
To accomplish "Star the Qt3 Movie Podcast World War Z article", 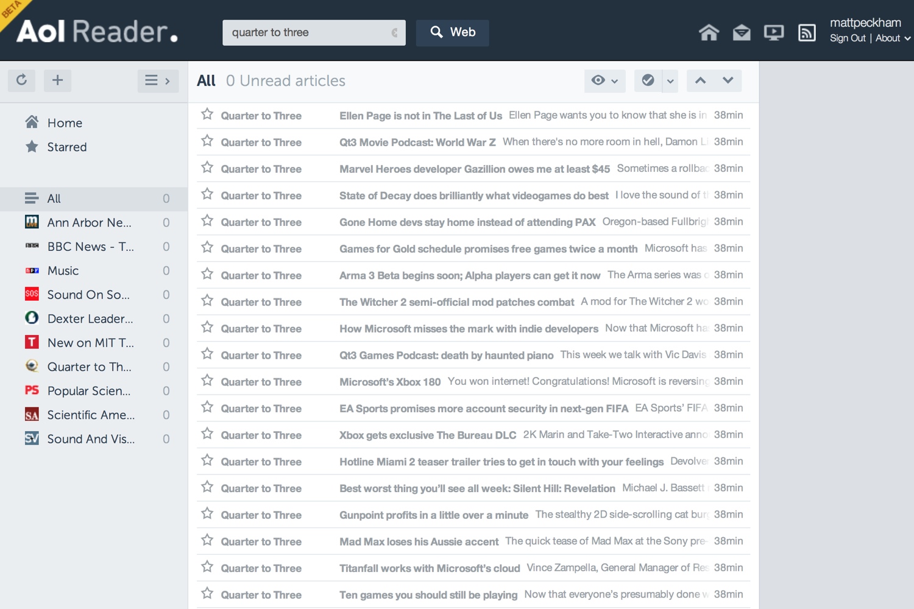I will 207,141.
